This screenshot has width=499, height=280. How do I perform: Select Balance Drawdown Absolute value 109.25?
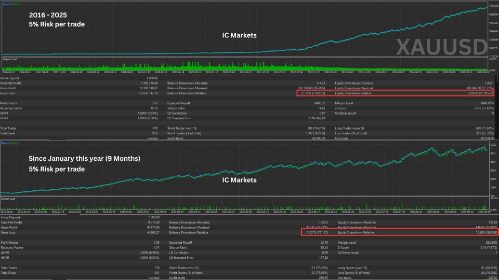323,222
